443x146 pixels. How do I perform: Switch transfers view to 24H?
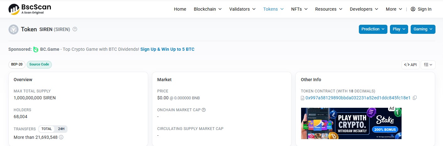[x=61, y=129]
